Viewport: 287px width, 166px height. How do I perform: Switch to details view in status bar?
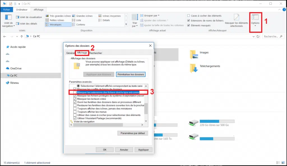[x=278, y=163]
